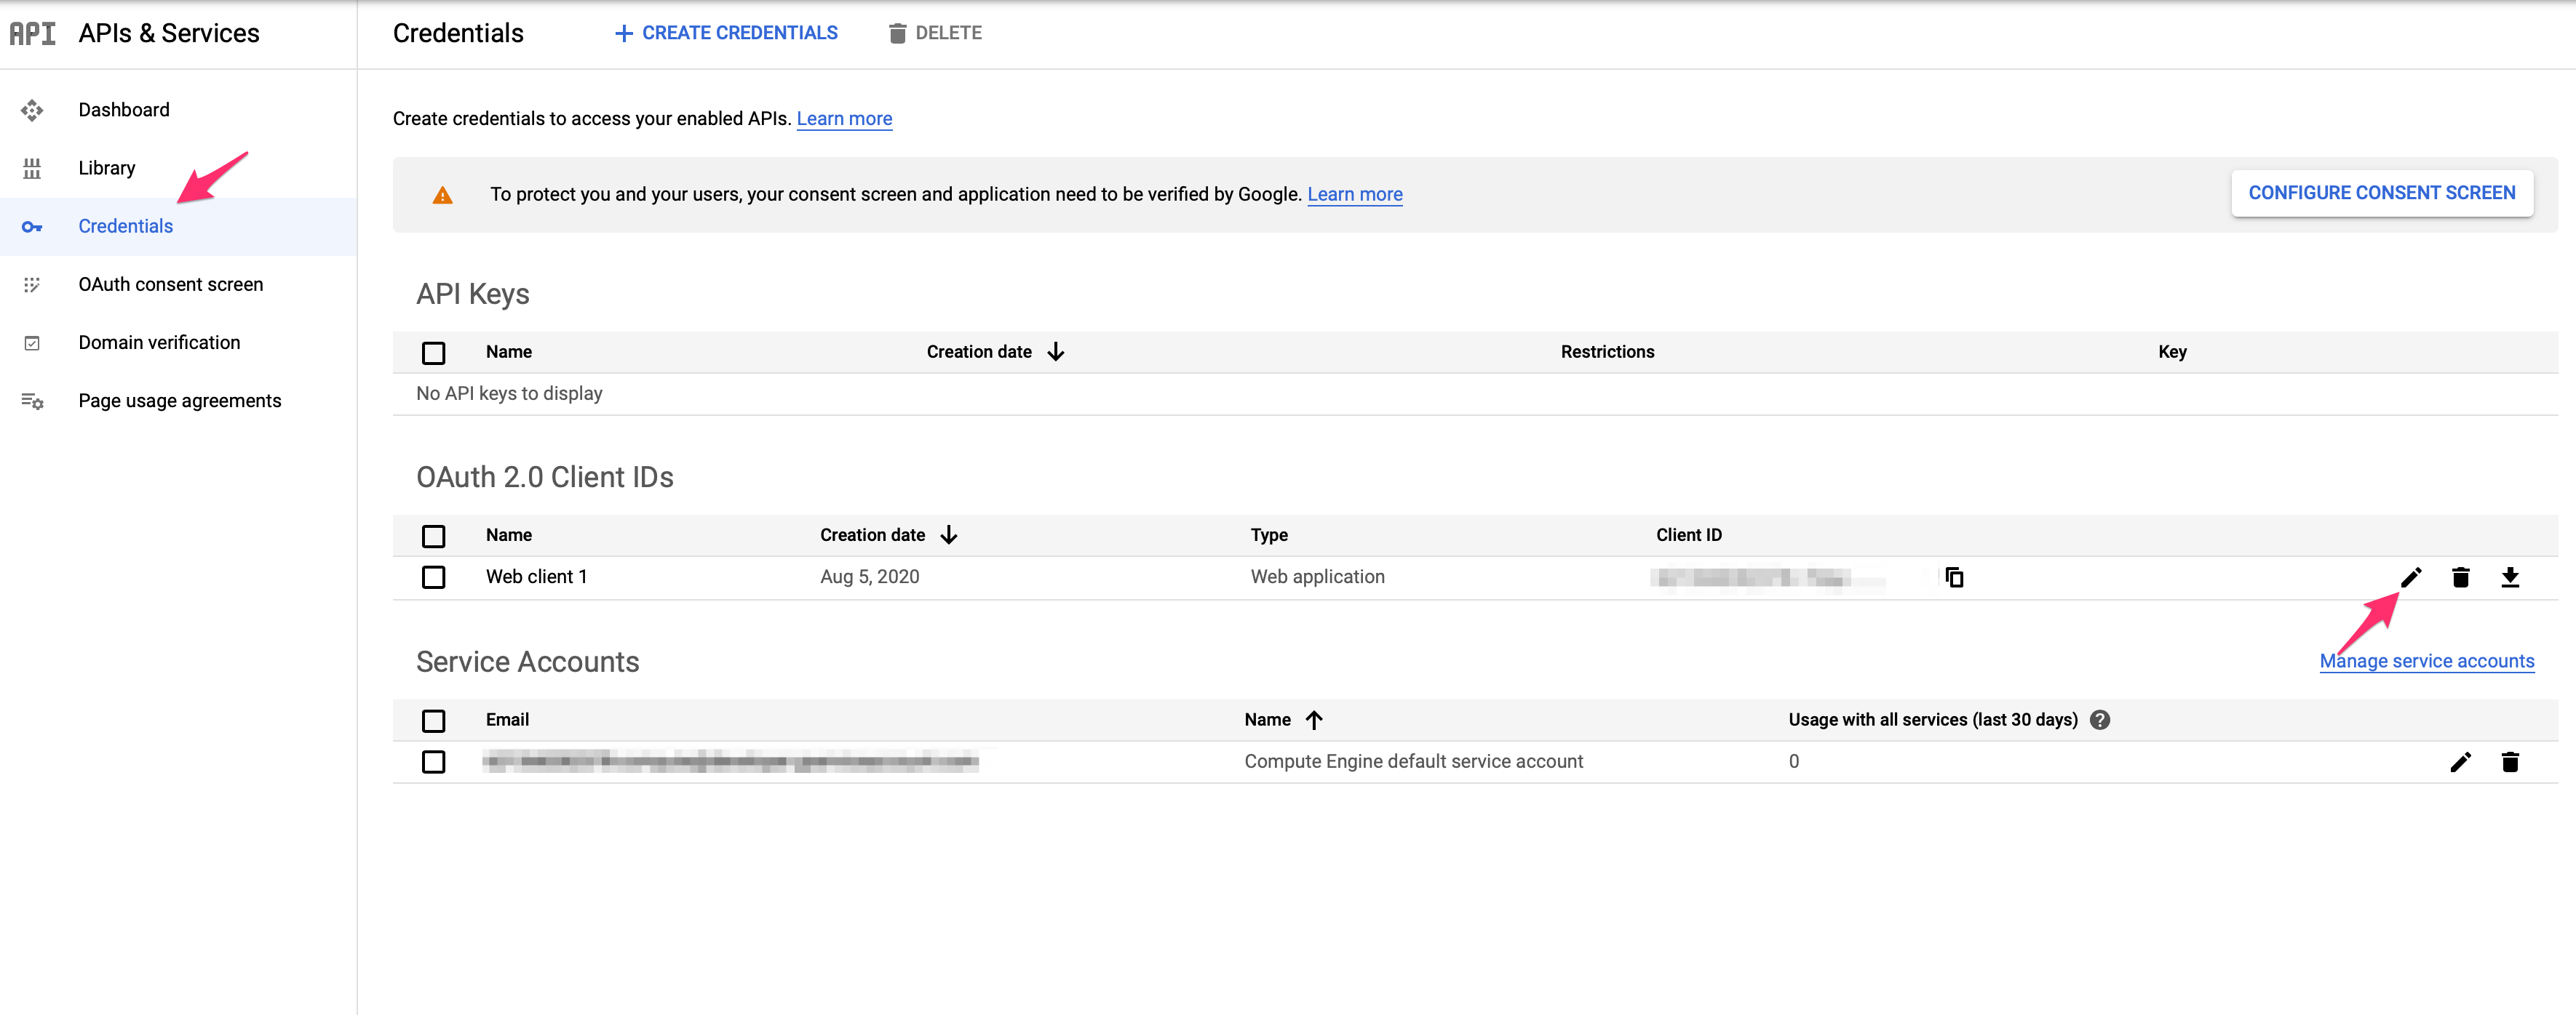This screenshot has height=1015, width=2576.
Task: Open the Dashboard section from sidebar
Action: [123, 110]
